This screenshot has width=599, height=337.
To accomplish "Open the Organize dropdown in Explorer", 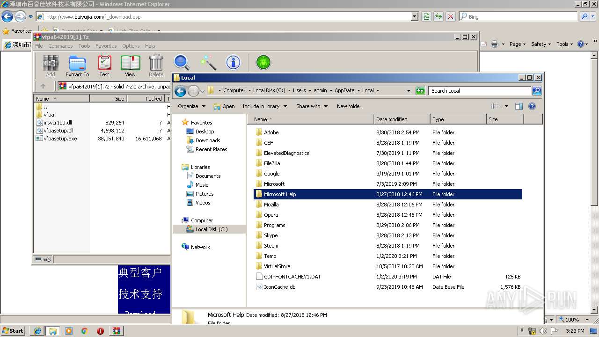I will [x=191, y=106].
